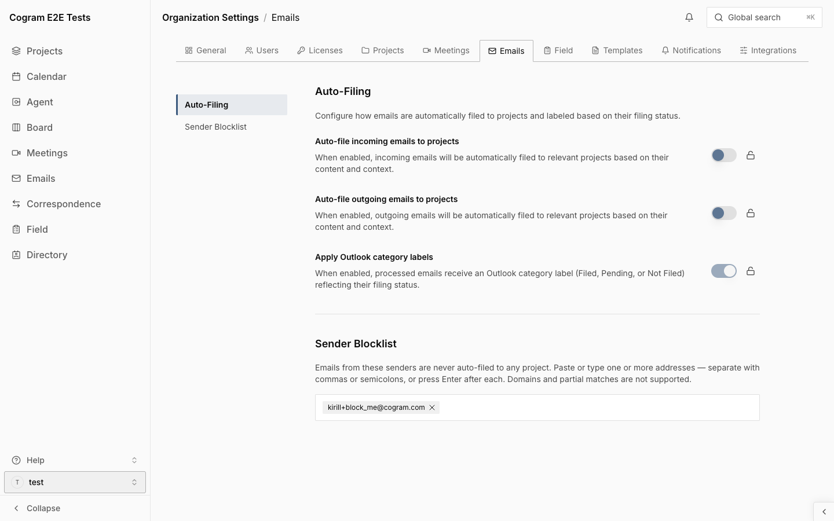The image size is (834, 521).
Task: Switch to the Field settings tab
Action: (x=558, y=50)
